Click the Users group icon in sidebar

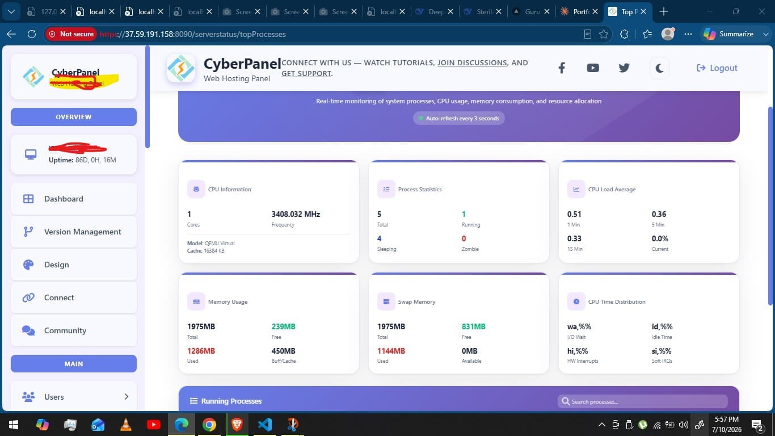tap(28, 397)
